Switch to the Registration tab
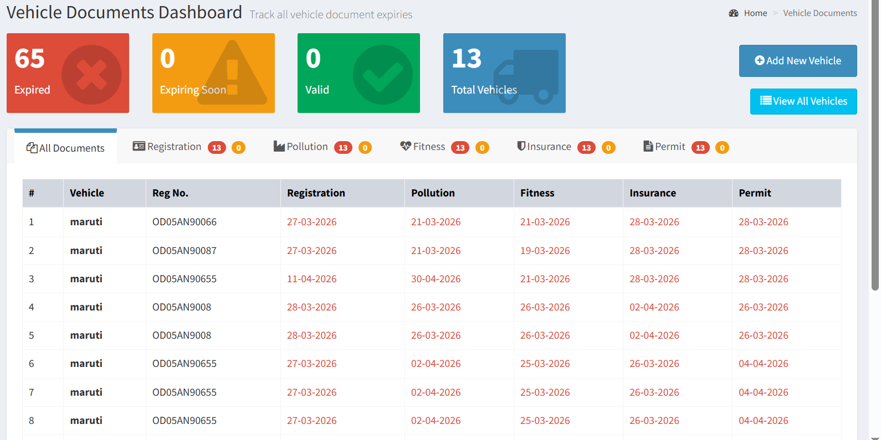The image size is (881, 440). tap(189, 147)
